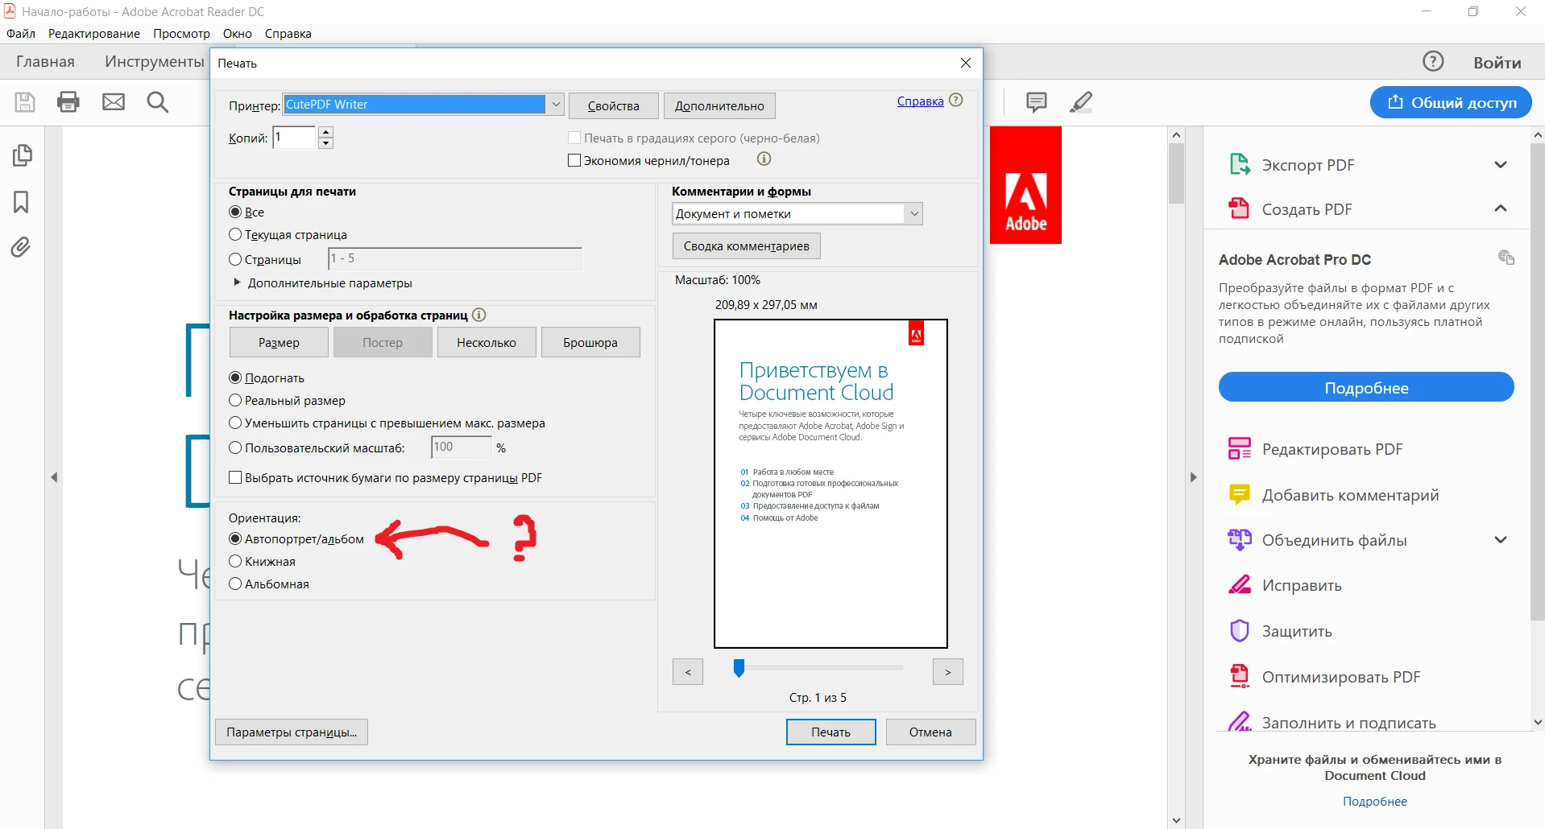Check Выбрать источник бумаги по размеру страницы

point(235,477)
